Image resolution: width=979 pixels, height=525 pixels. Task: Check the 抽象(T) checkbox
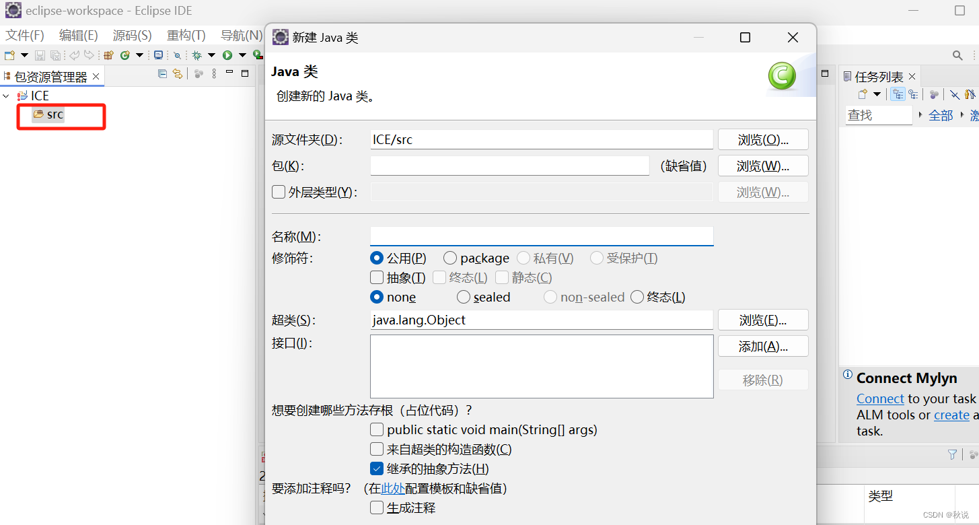click(x=377, y=277)
